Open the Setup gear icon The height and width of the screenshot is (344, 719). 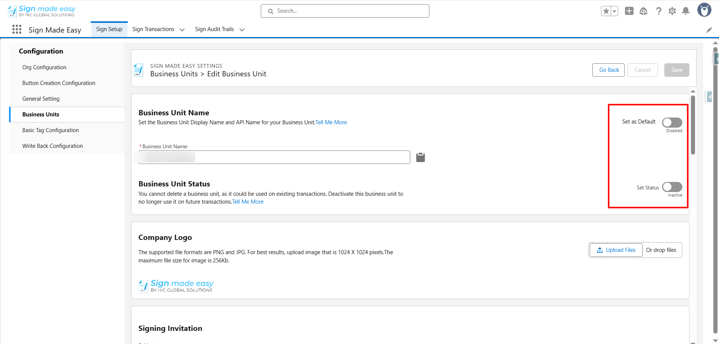672,11
